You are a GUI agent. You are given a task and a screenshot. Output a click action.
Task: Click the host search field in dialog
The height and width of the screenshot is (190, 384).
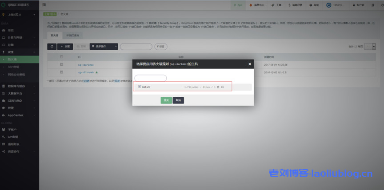coord(150,78)
